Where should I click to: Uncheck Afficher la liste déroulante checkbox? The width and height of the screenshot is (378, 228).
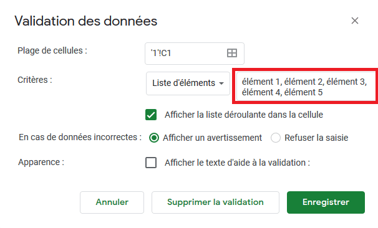click(x=151, y=115)
